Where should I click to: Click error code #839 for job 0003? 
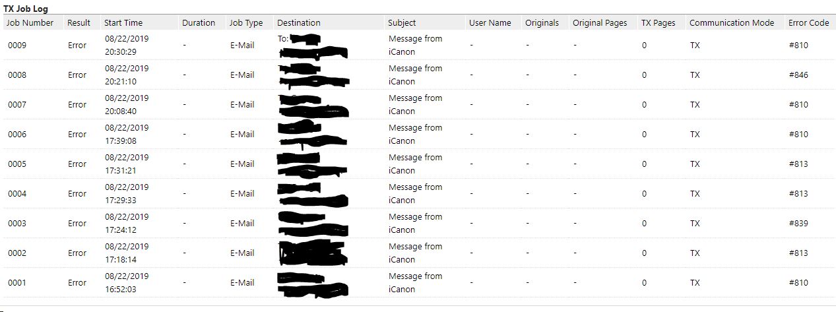tap(798, 224)
